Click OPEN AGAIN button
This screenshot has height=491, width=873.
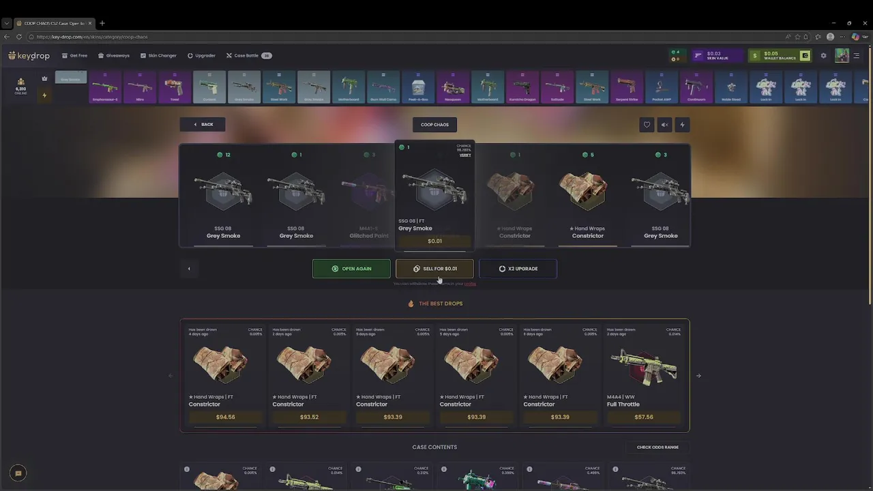[351, 269]
